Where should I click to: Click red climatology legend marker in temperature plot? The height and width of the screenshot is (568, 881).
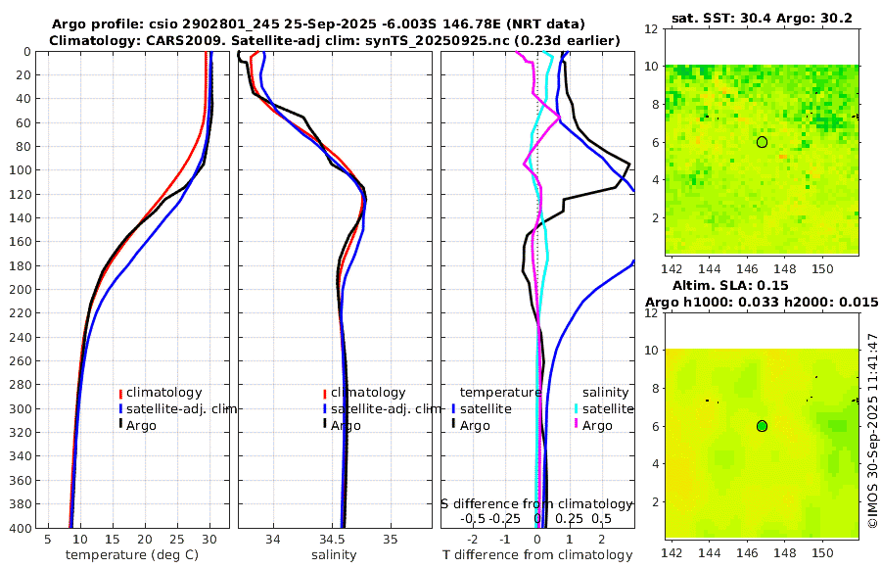pyautogui.click(x=120, y=393)
